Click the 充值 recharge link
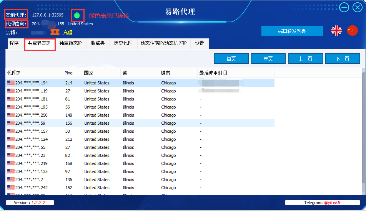This screenshot has height=211, width=366. (68, 32)
